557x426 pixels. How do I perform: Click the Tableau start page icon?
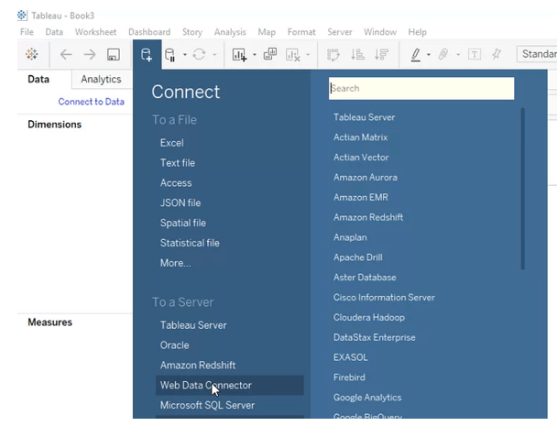point(32,54)
